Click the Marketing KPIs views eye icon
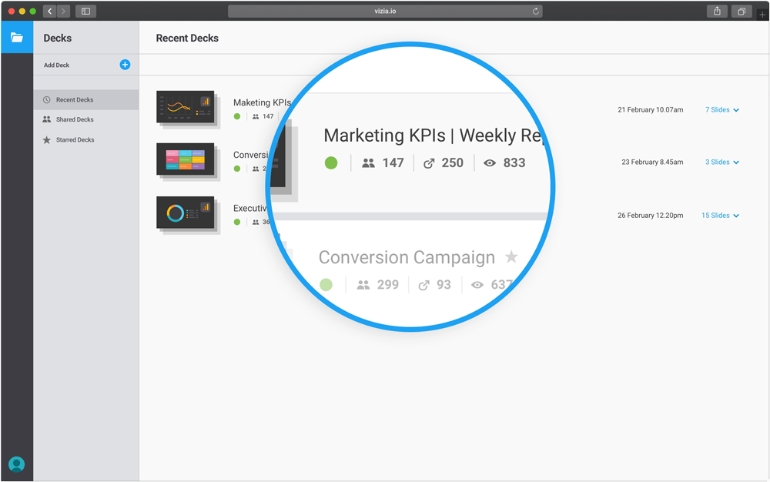Image resolution: width=770 pixels, height=482 pixels. pos(490,163)
